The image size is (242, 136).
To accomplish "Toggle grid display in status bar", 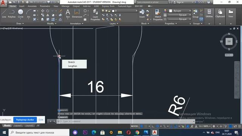I will tap(141, 126).
